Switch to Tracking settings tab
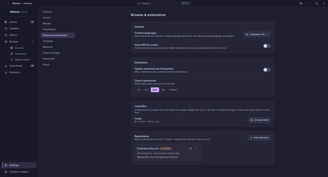The height and width of the screenshot is (177, 328). (x=58, y=41)
